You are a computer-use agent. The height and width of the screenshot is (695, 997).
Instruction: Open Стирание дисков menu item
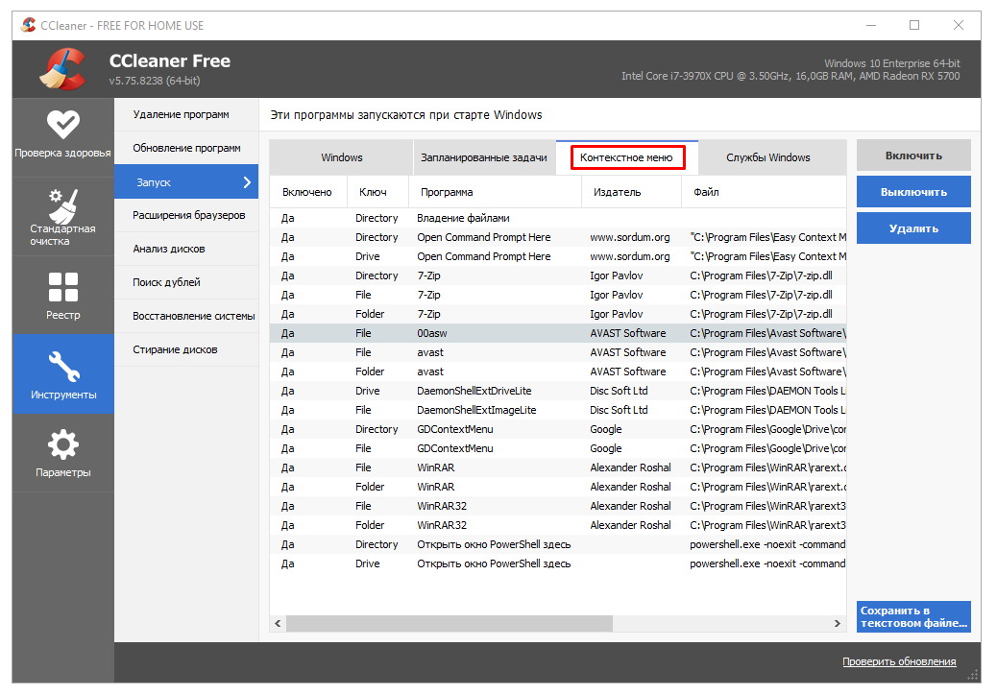[x=186, y=349]
